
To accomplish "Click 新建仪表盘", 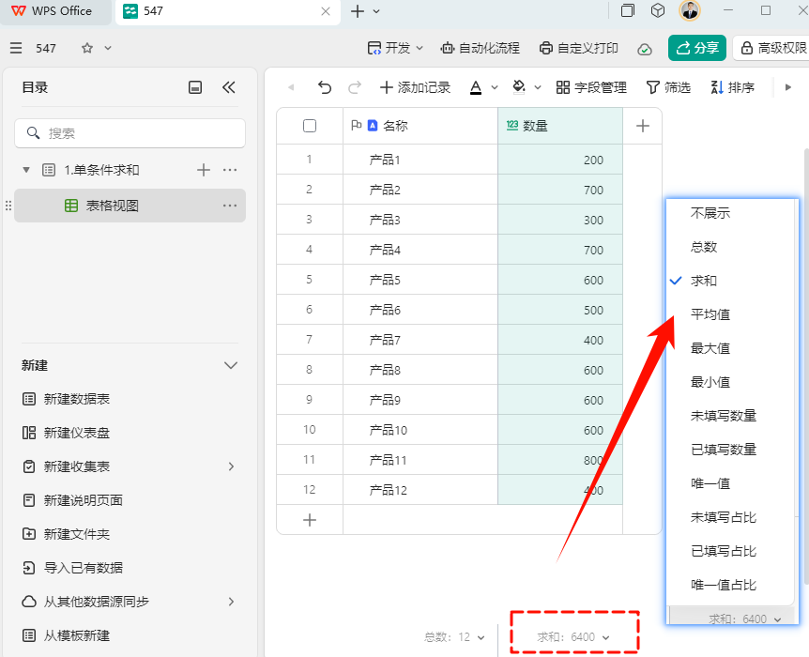I will pyautogui.click(x=67, y=433).
